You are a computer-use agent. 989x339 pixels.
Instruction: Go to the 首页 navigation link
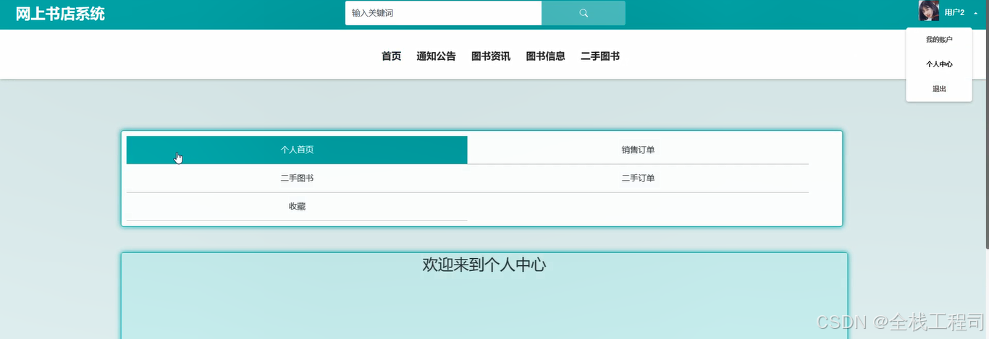tap(391, 56)
